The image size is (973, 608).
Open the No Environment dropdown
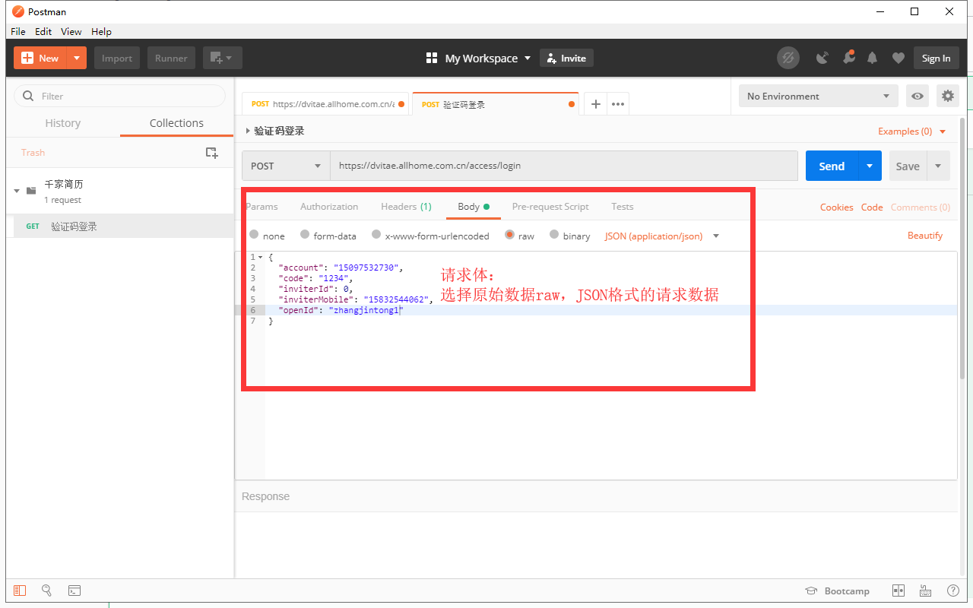(x=818, y=96)
